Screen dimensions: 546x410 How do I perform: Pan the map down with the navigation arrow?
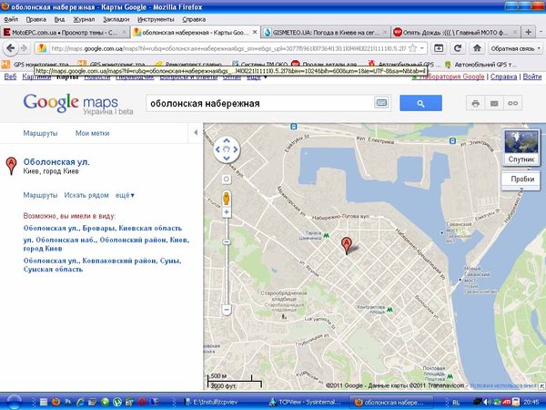coord(227,159)
